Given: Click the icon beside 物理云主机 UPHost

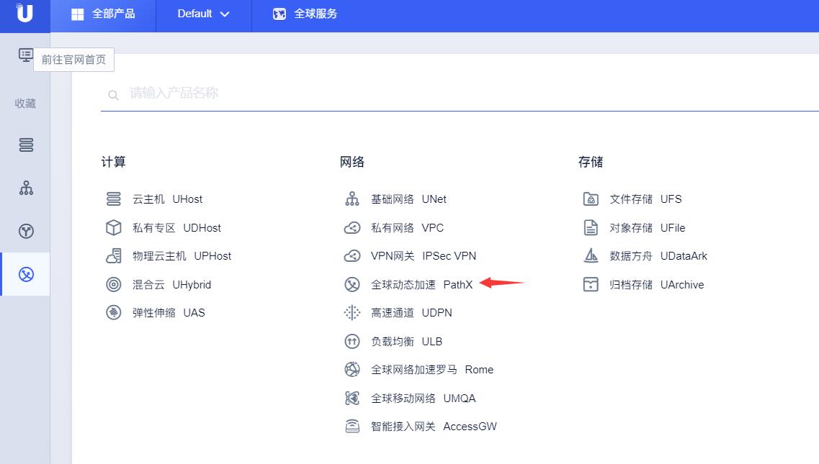Looking at the screenshot, I should pos(113,256).
